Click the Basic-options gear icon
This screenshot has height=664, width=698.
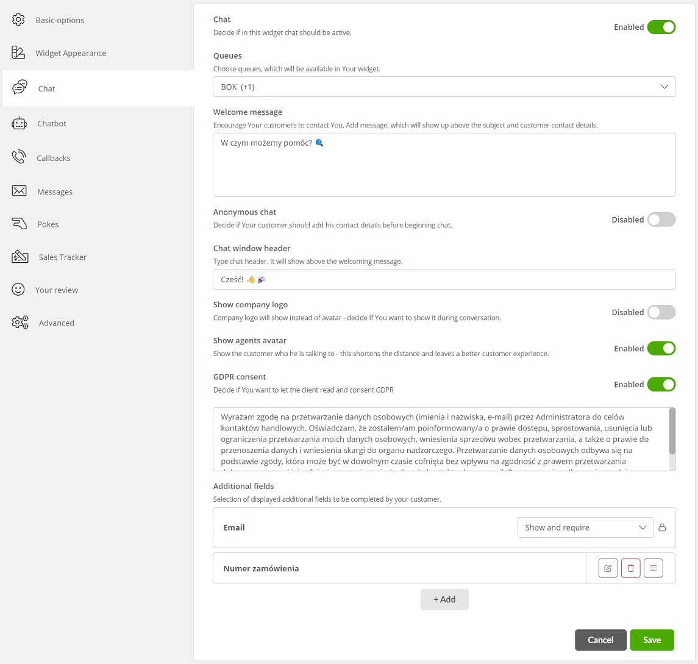coord(18,20)
